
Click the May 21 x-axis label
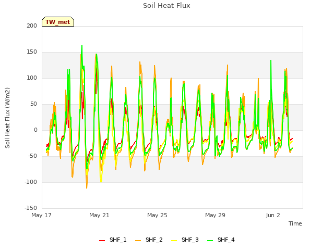pos(100,215)
